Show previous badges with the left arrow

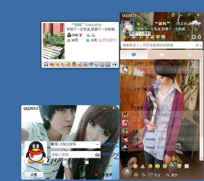[113, 64]
